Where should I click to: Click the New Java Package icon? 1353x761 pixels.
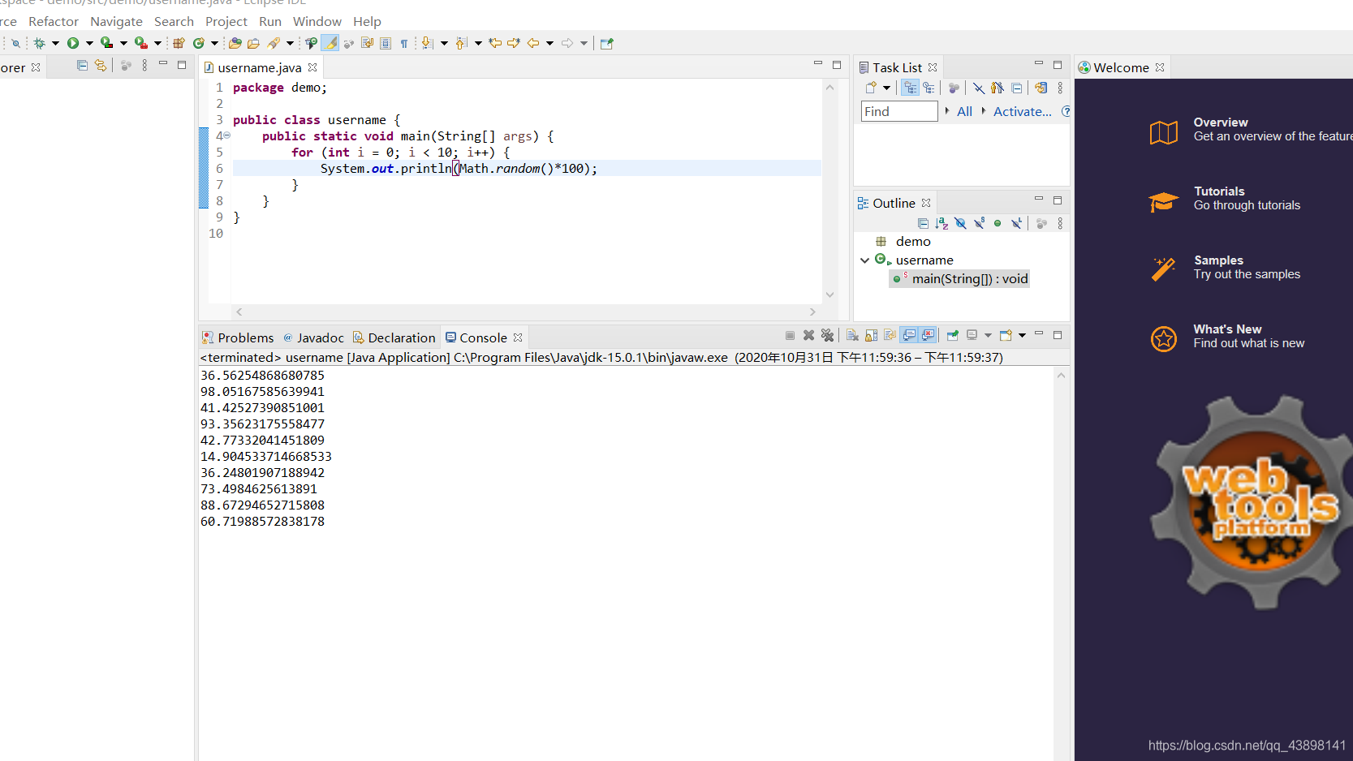point(179,43)
